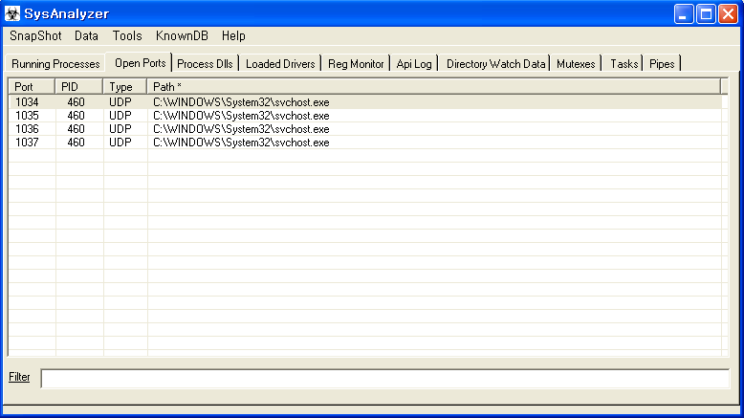Click UDP type in the port 1036 row

pos(120,129)
